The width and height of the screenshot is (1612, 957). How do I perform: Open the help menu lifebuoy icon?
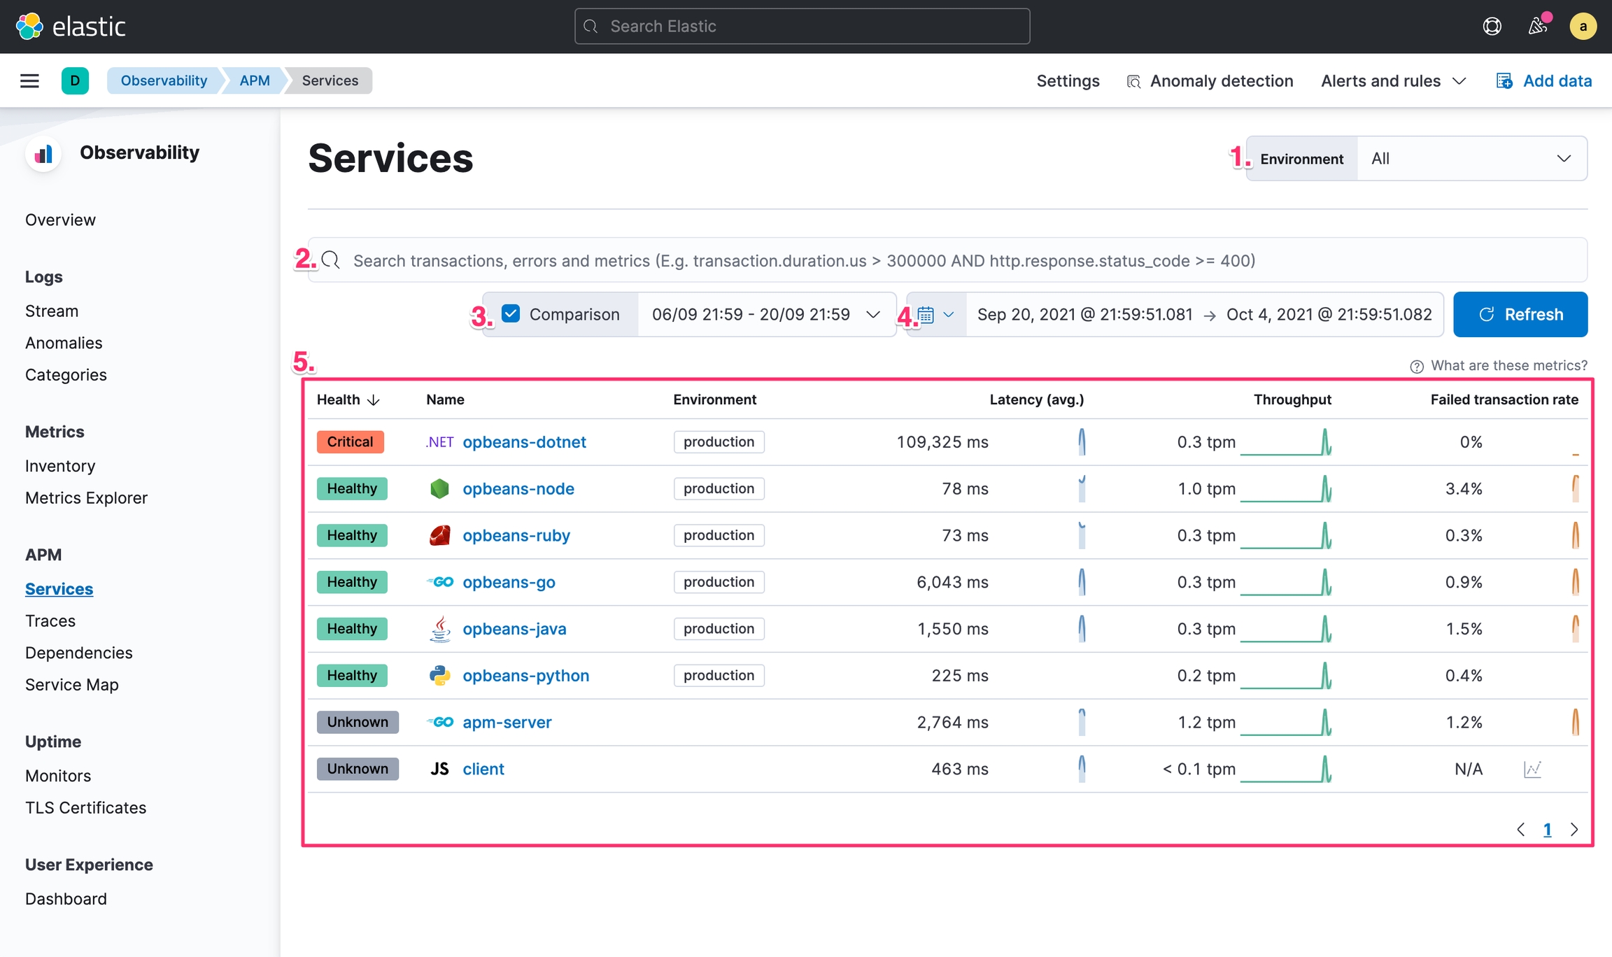1492,27
